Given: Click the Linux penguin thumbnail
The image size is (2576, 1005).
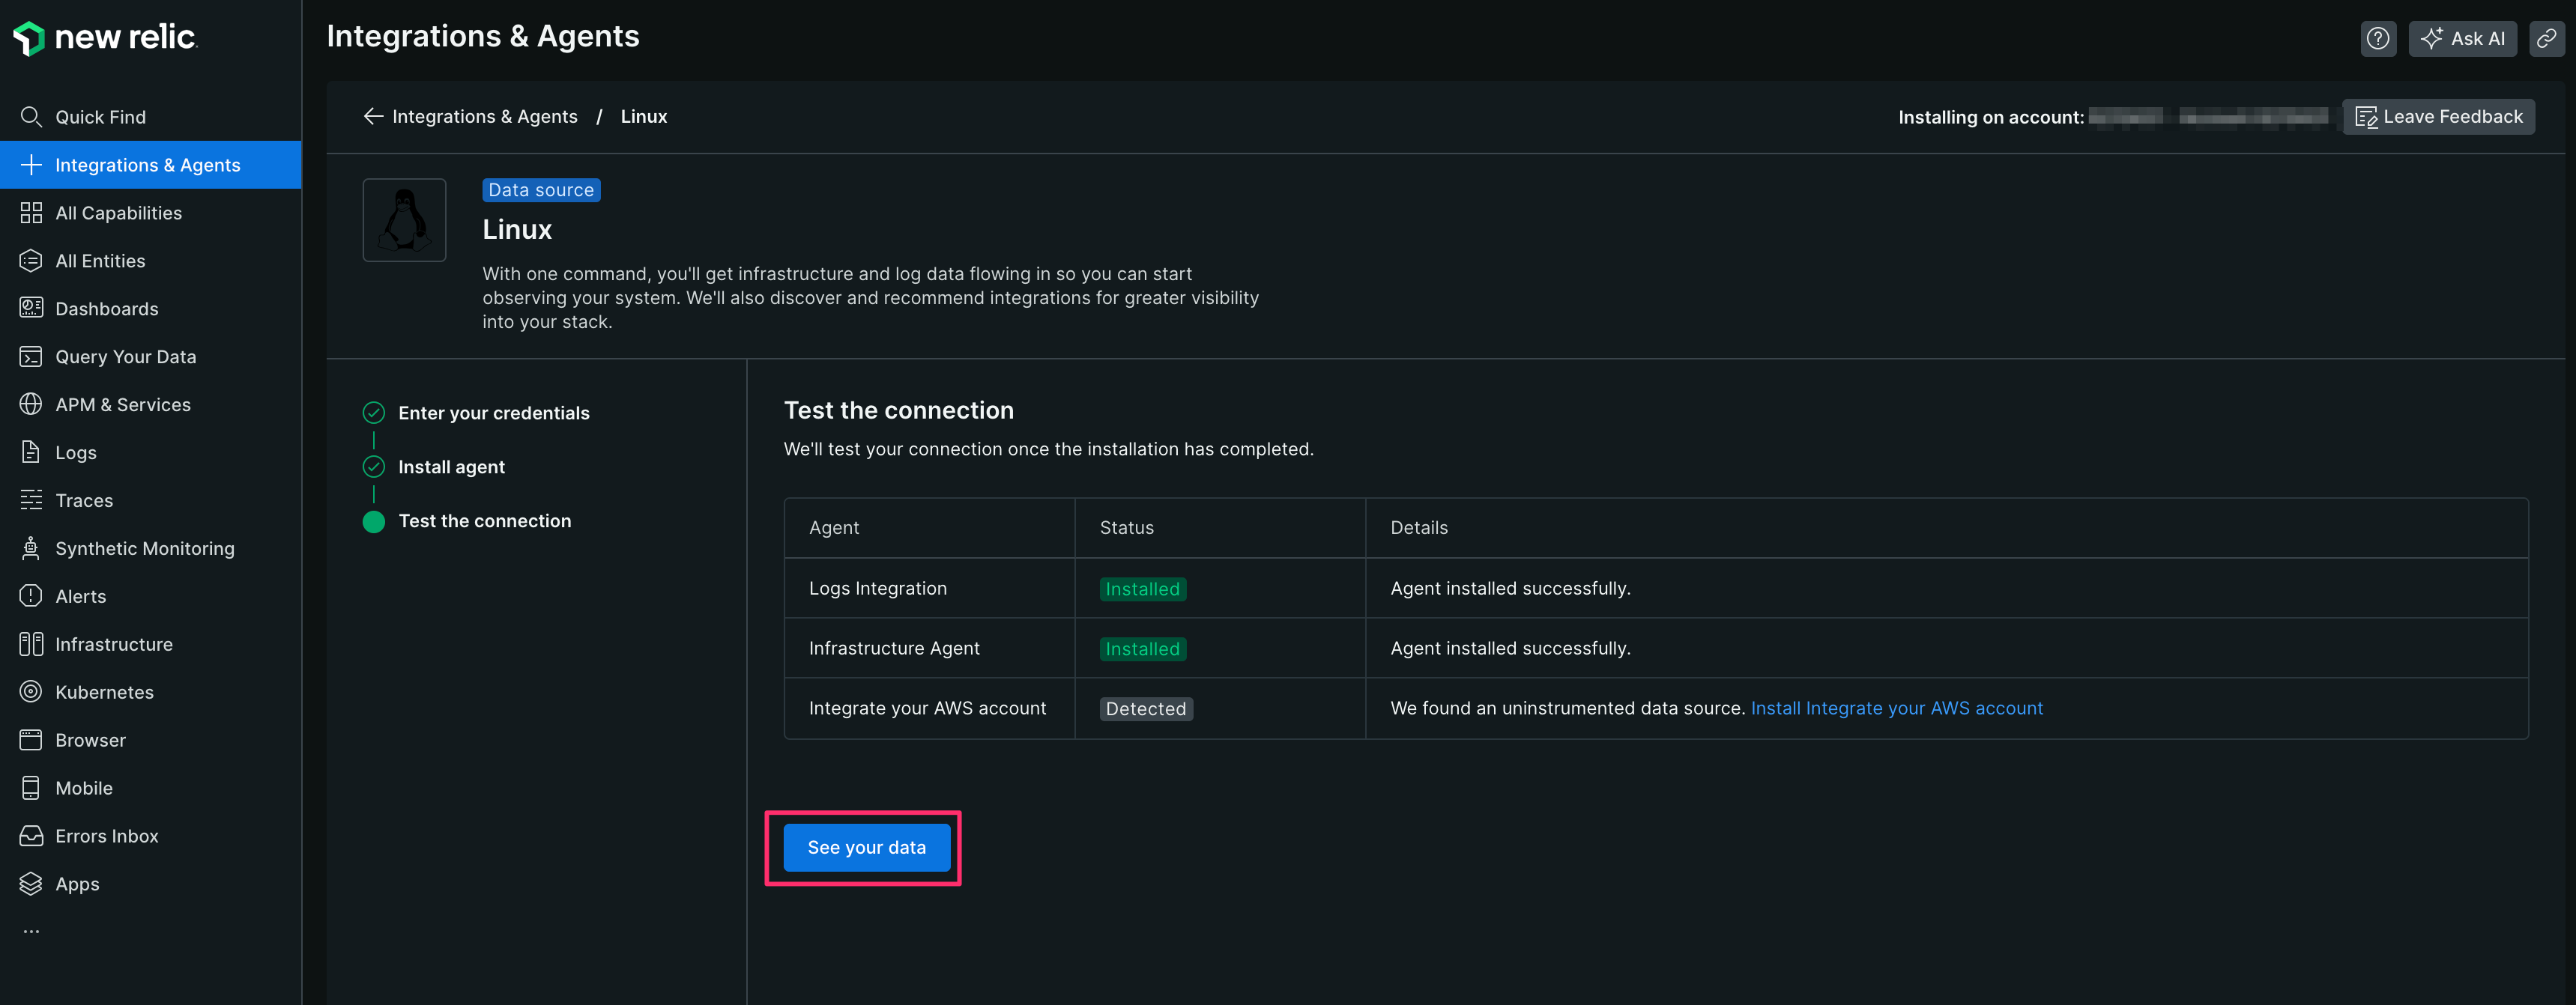Looking at the screenshot, I should [x=404, y=219].
